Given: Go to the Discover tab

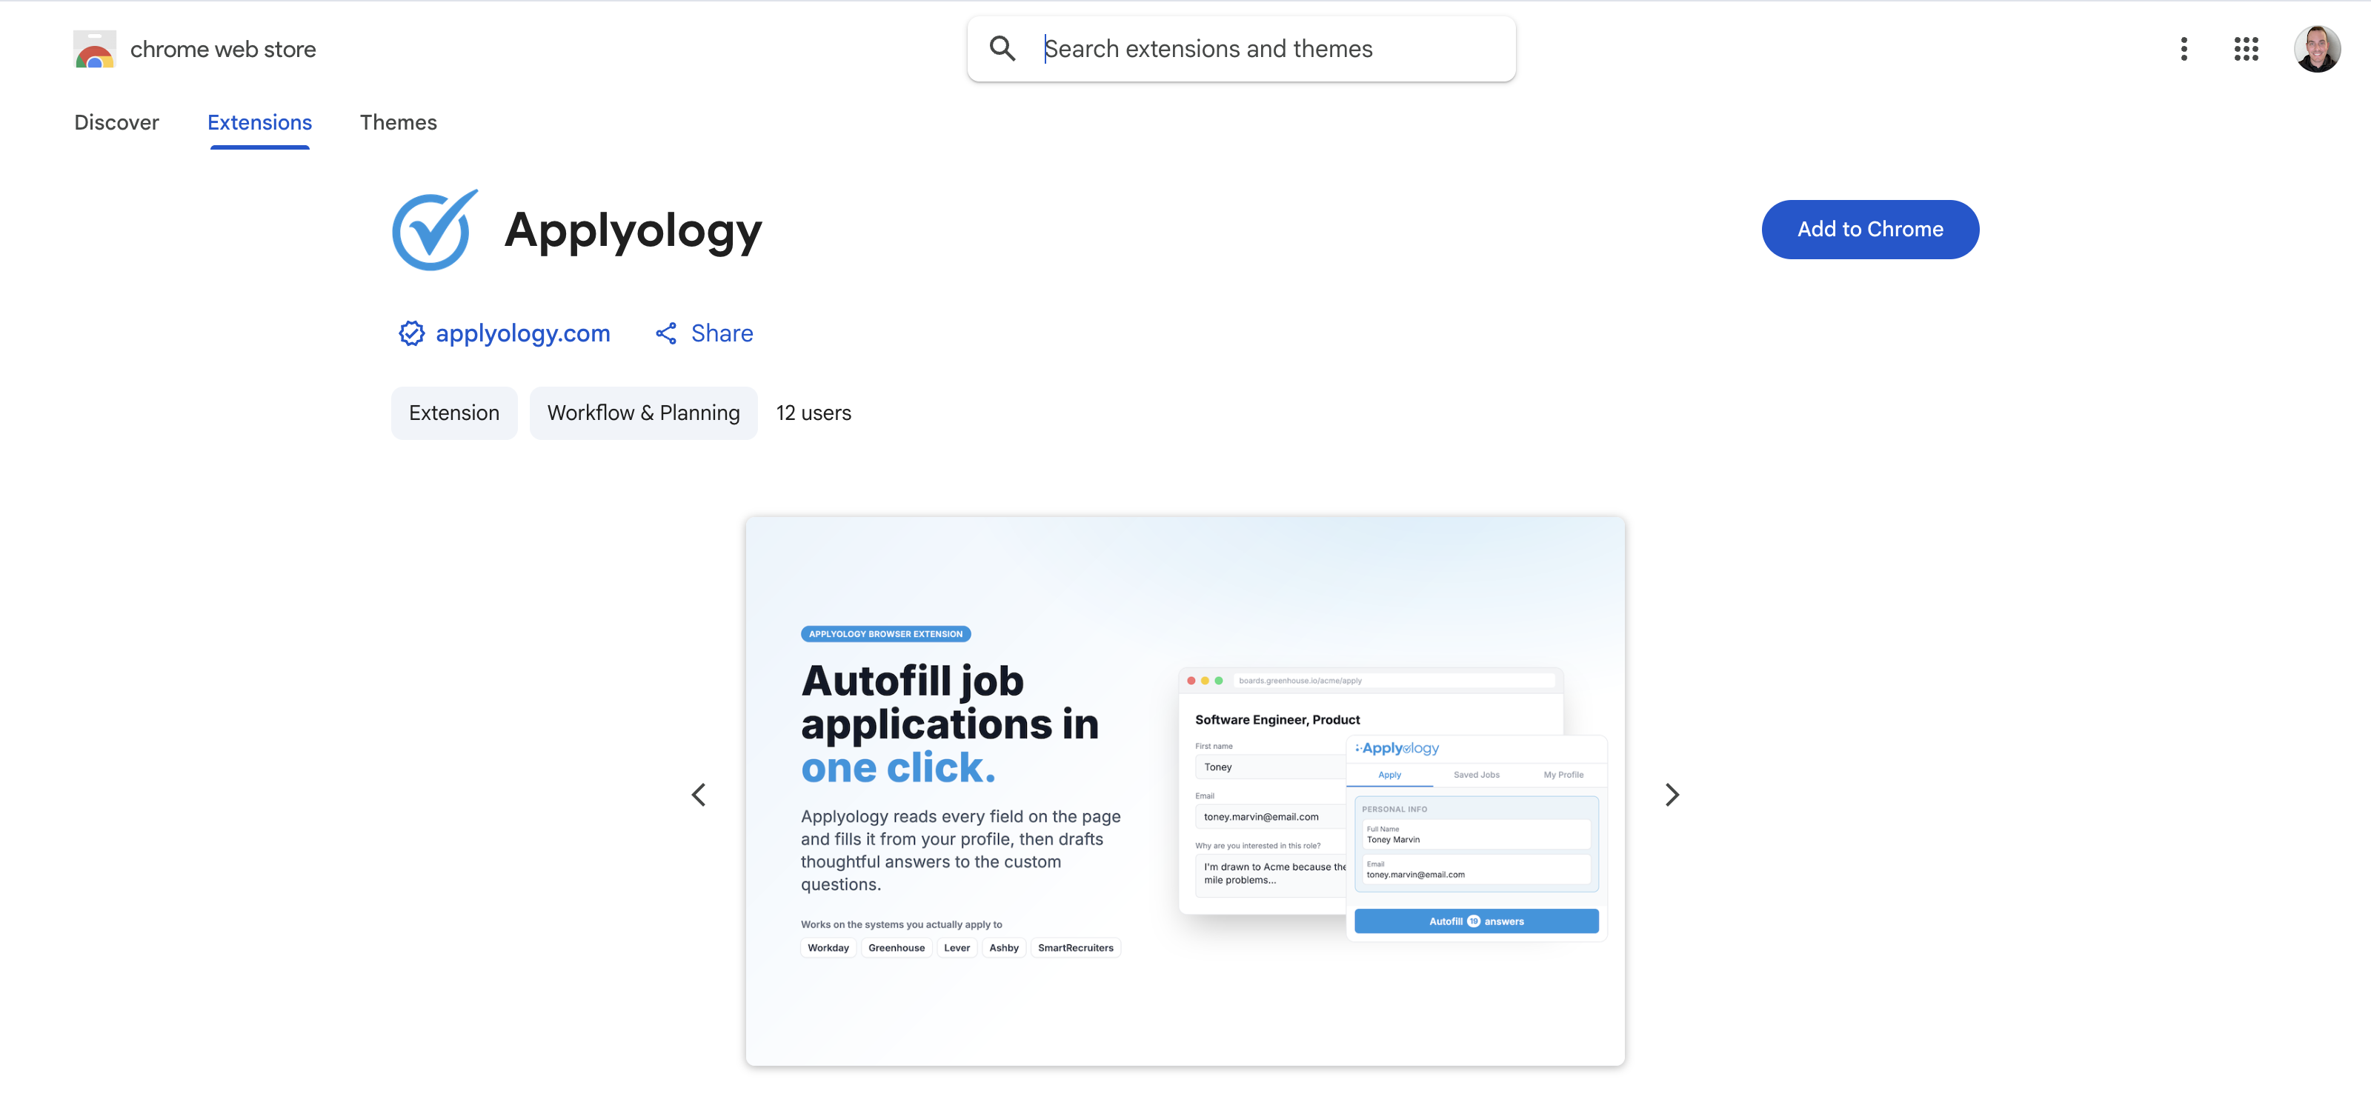Looking at the screenshot, I should click(x=117, y=122).
